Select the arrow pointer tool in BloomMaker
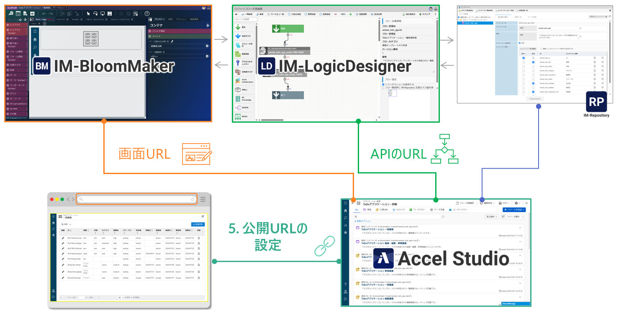Viewport: 621px width, 313px height. pos(88,13)
